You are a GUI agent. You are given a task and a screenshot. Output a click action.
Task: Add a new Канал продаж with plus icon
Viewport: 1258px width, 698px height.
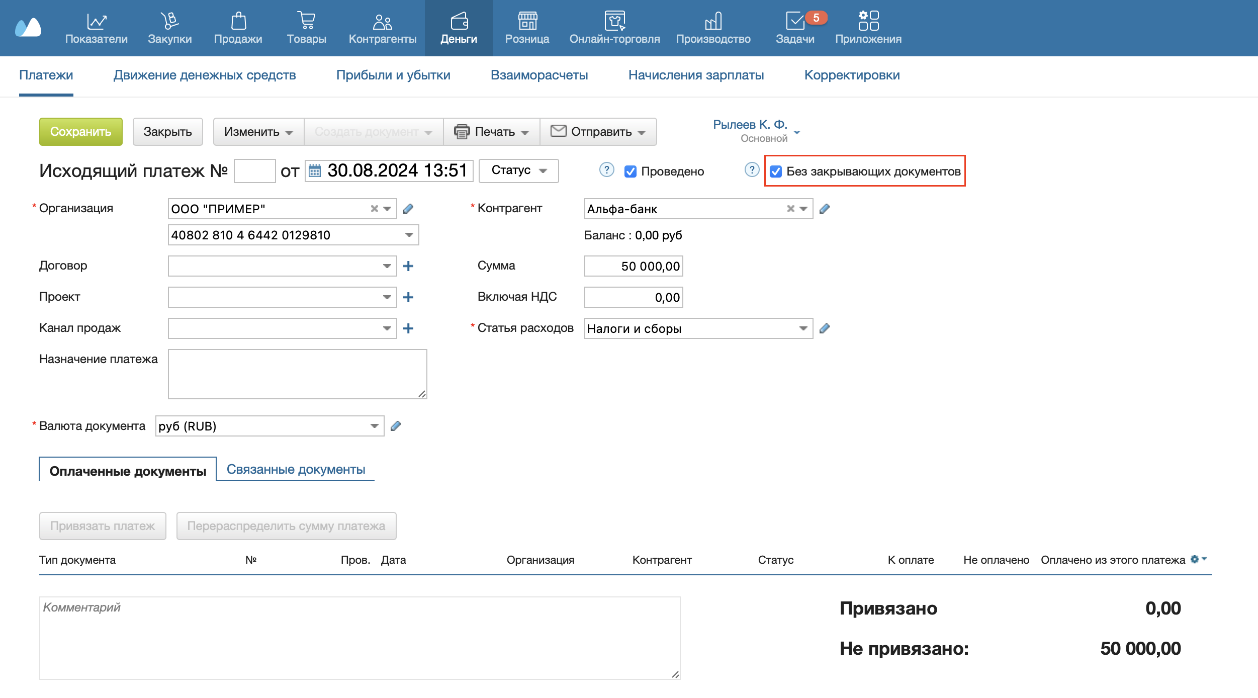point(408,328)
